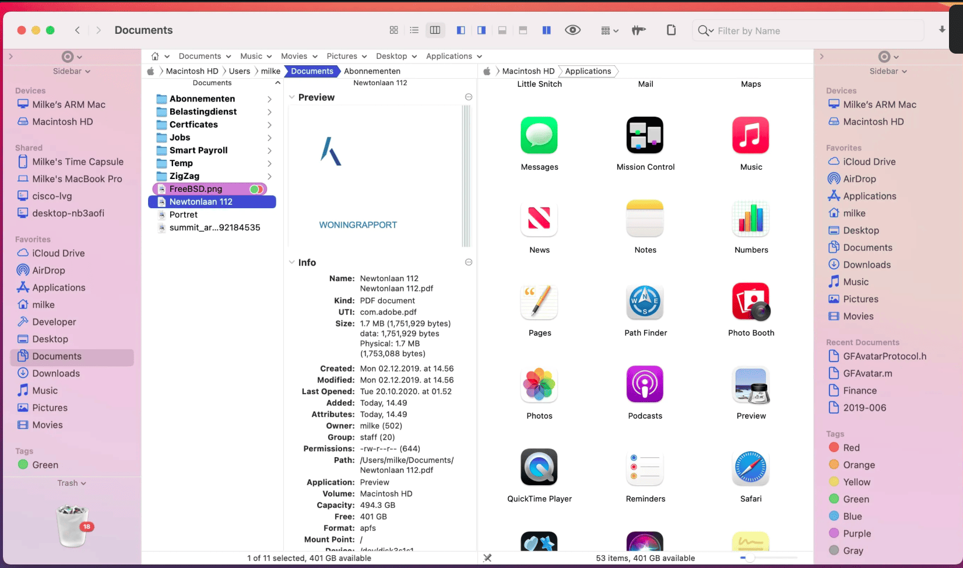Image resolution: width=963 pixels, height=568 pixels.
Task: Open left Sidebar title dropdown
Action: click(x=72, y=71)
